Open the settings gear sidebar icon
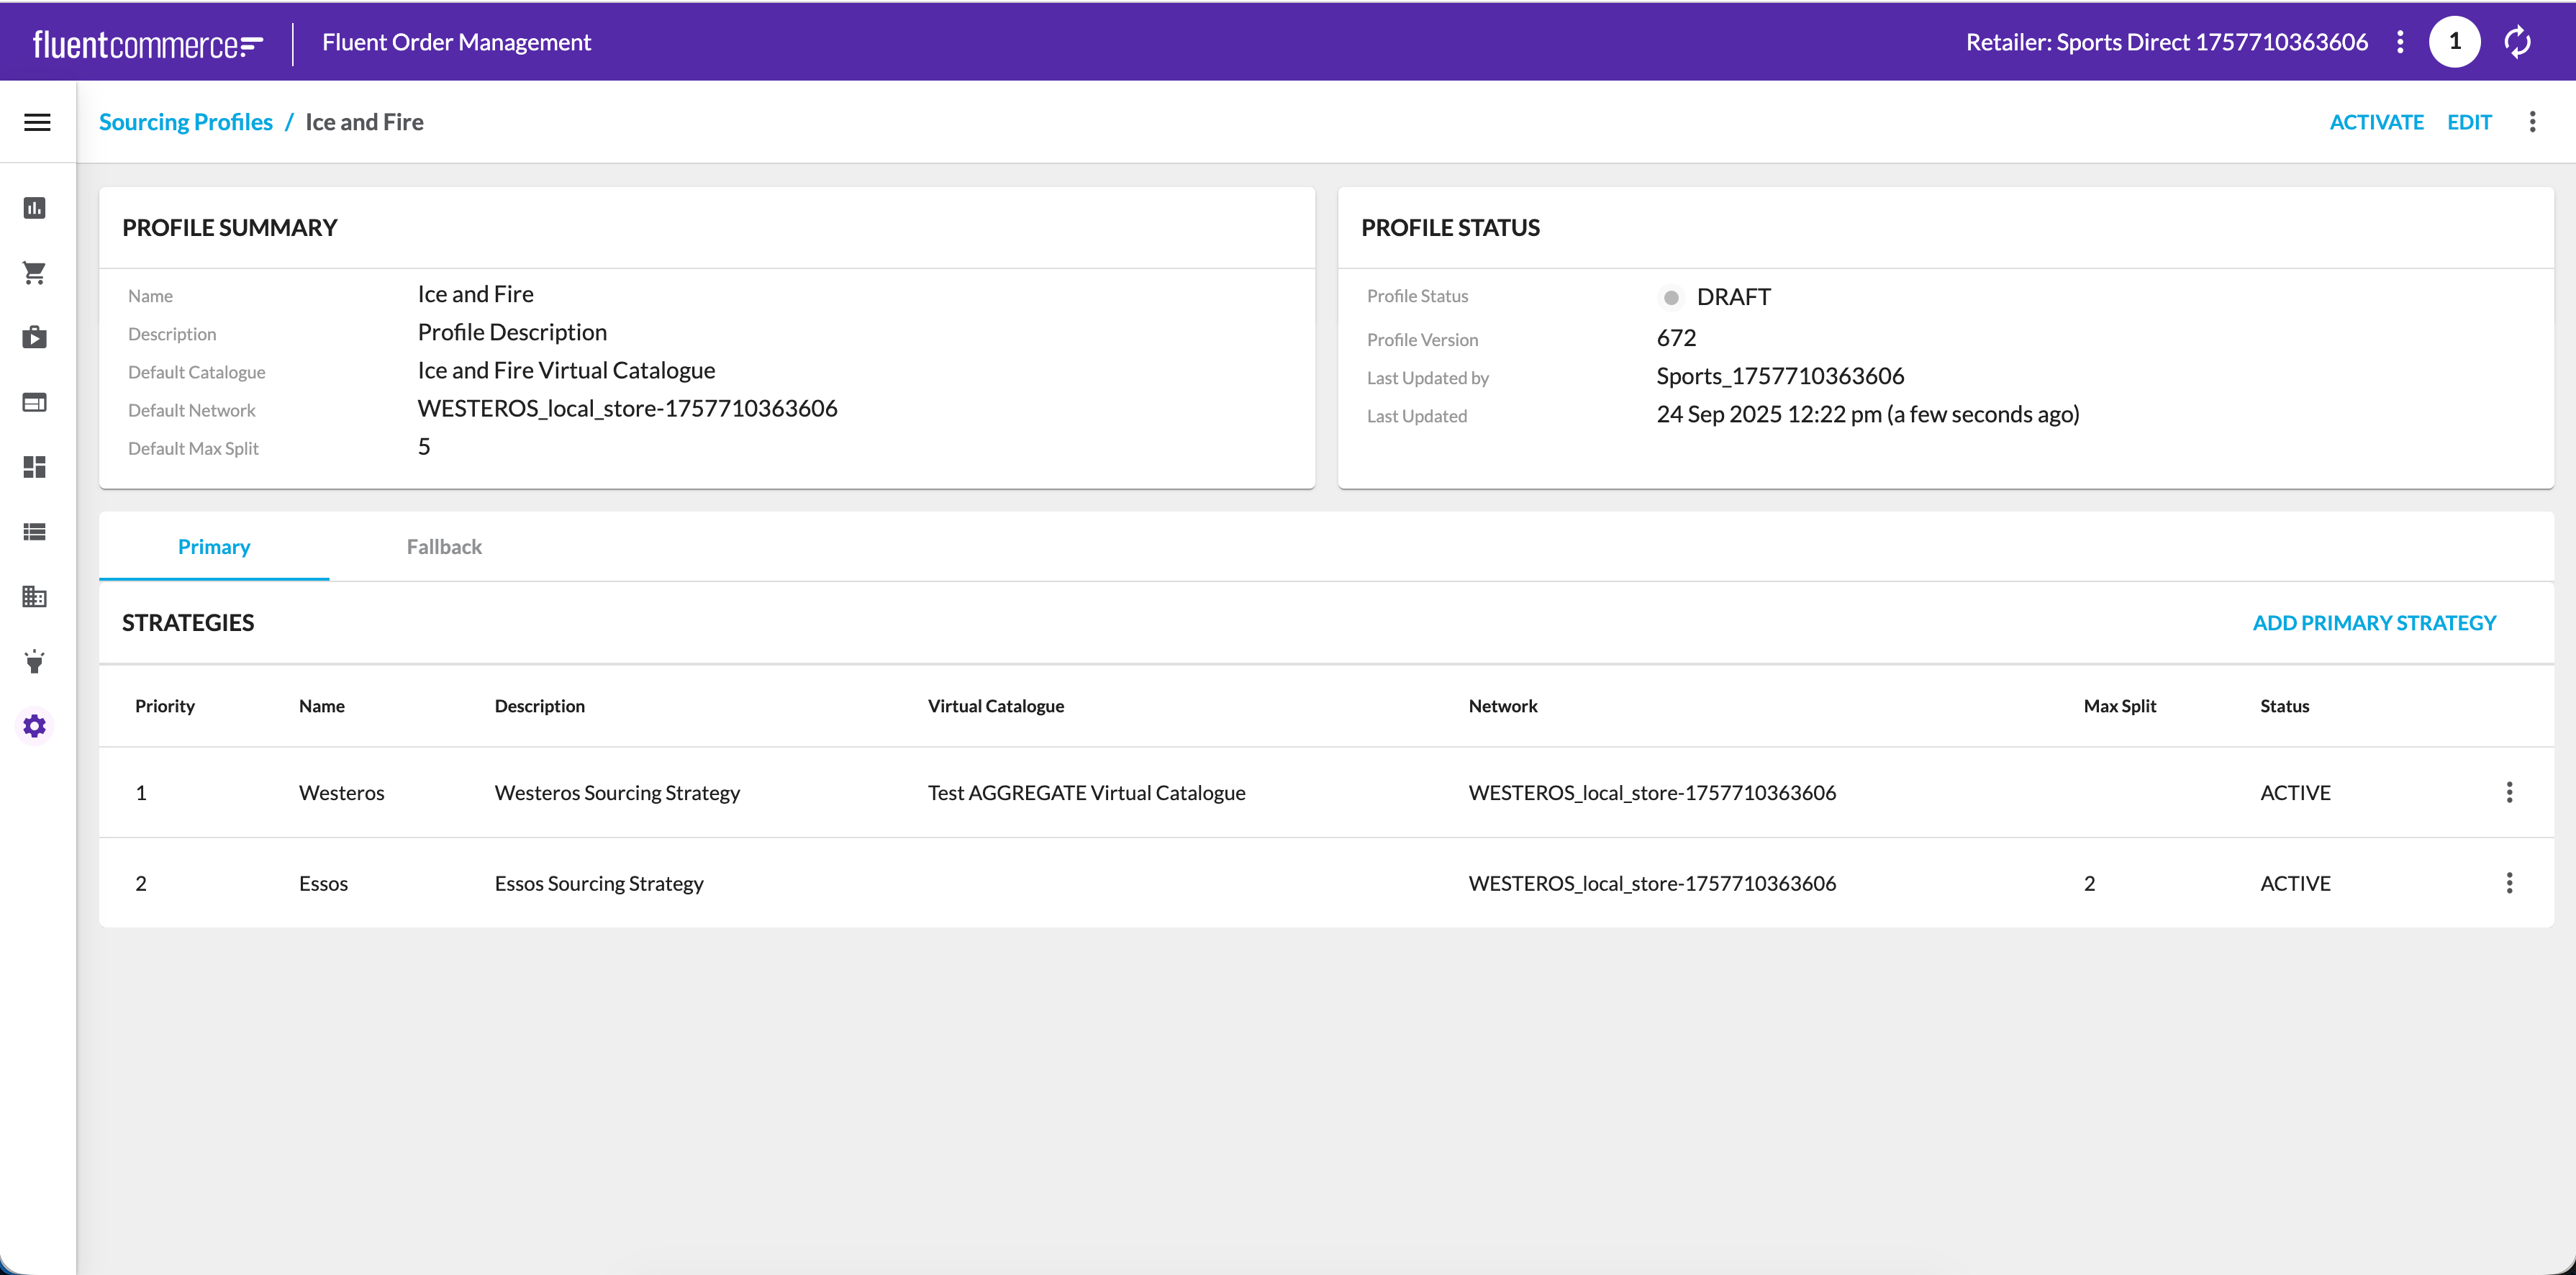Screen dimensions: 2576x1275 tap(35, 726)
